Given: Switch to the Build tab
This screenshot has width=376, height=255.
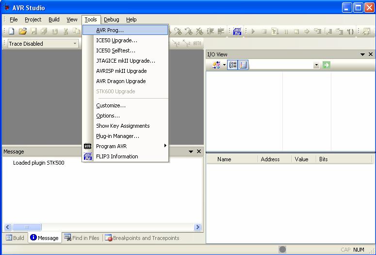Looking at the screenshot, I should tap(15, 238).
